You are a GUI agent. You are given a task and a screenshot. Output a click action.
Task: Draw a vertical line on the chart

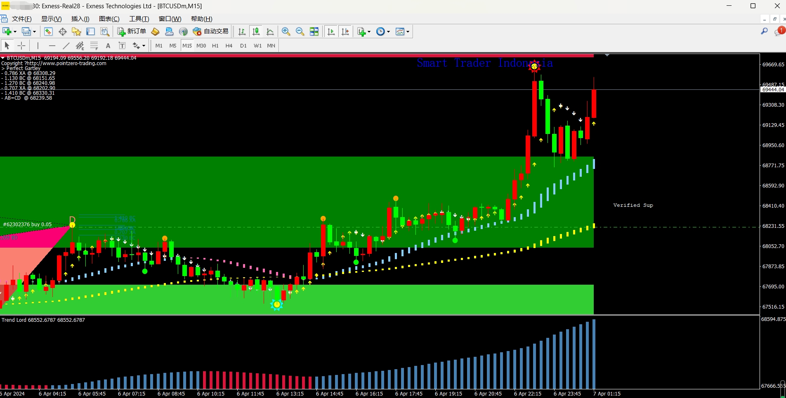(38, 45)
